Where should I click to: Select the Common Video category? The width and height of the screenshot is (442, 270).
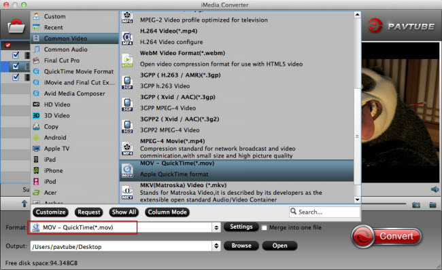74,38
